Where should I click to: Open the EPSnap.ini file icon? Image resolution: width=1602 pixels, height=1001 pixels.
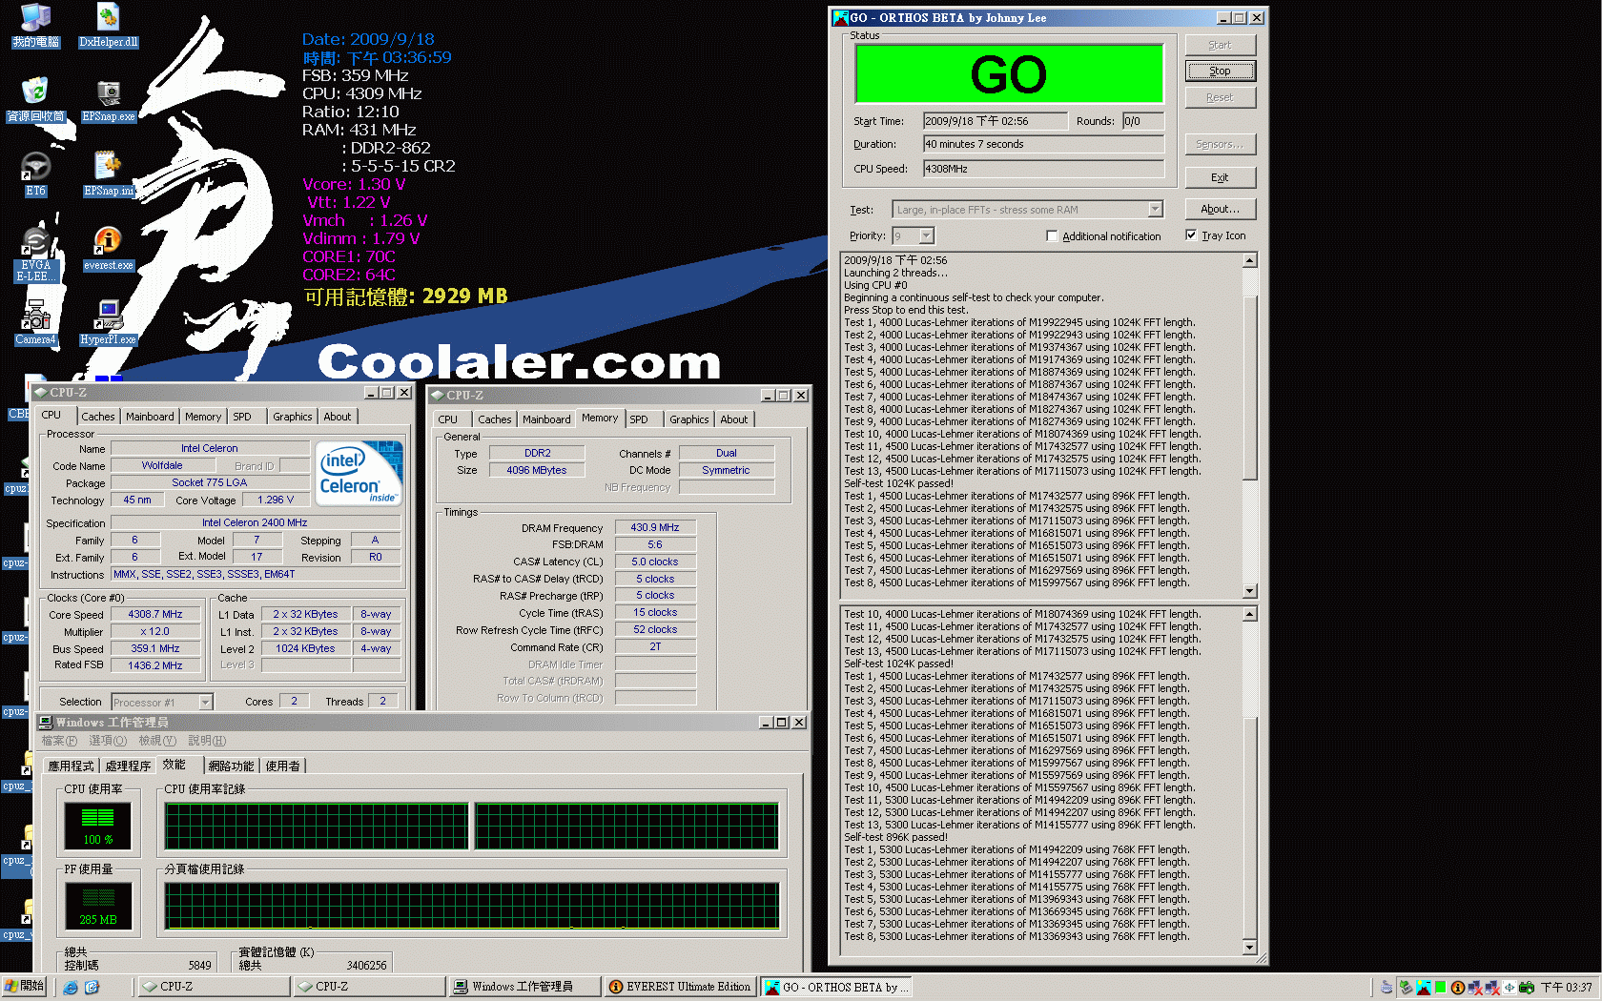pyautogui.click(x=108, y=174)
